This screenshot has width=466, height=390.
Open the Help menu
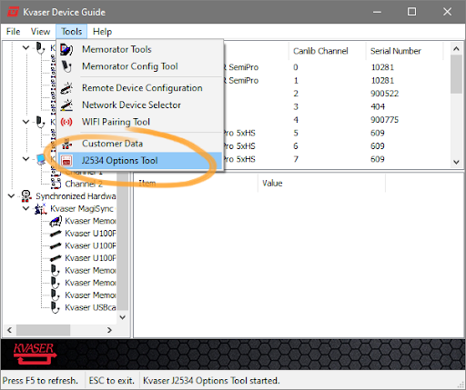[102, 32]
